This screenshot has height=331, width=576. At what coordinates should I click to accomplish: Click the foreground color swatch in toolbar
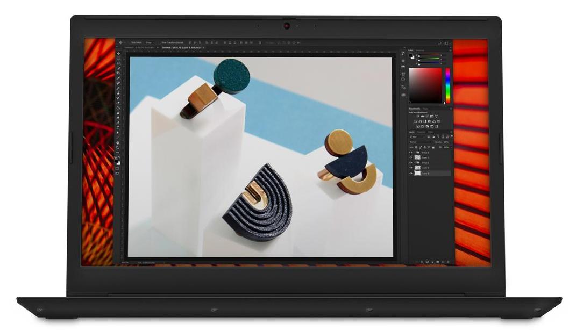(x=117, y=160)
